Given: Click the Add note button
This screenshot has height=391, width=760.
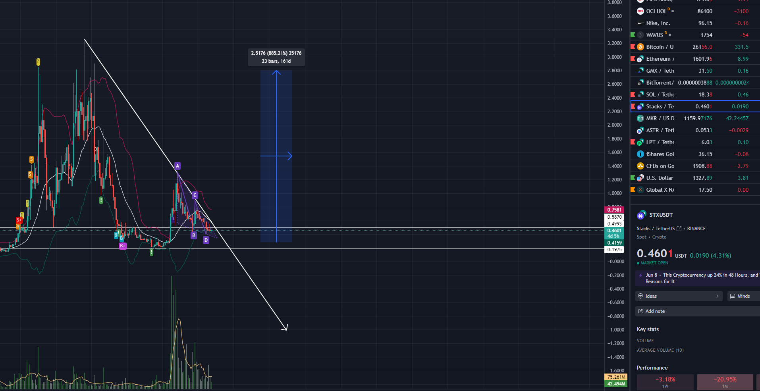Looking at the screenshot, I should point(698,311).
